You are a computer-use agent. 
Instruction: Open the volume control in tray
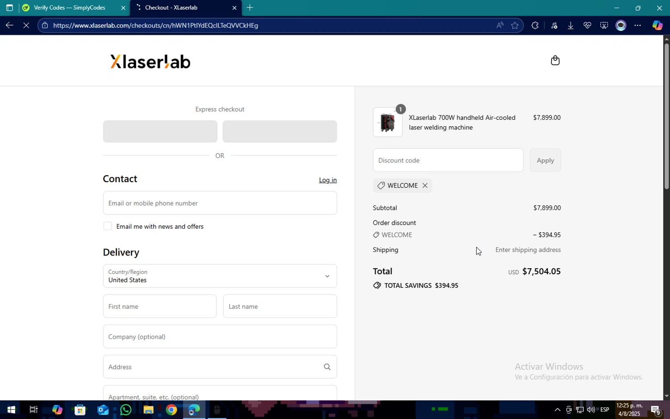click(591, 410)
